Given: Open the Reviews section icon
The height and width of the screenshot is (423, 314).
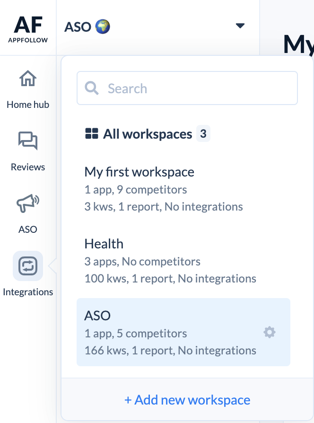Looking at the screenshot, I should (x=28, y=141).
